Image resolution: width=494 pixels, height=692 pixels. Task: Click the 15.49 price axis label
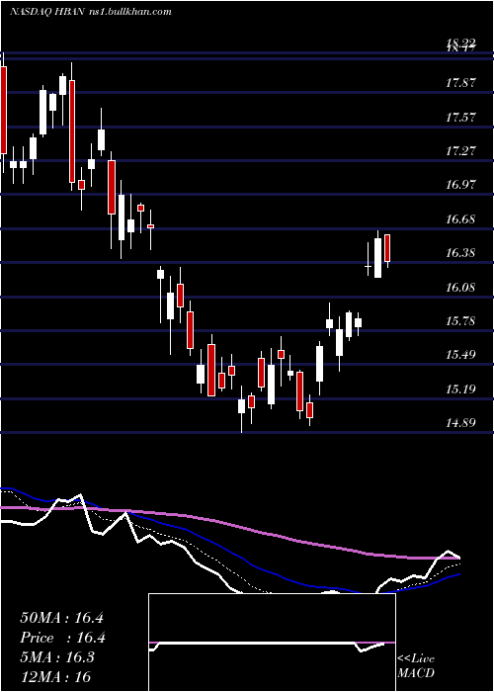460,354
